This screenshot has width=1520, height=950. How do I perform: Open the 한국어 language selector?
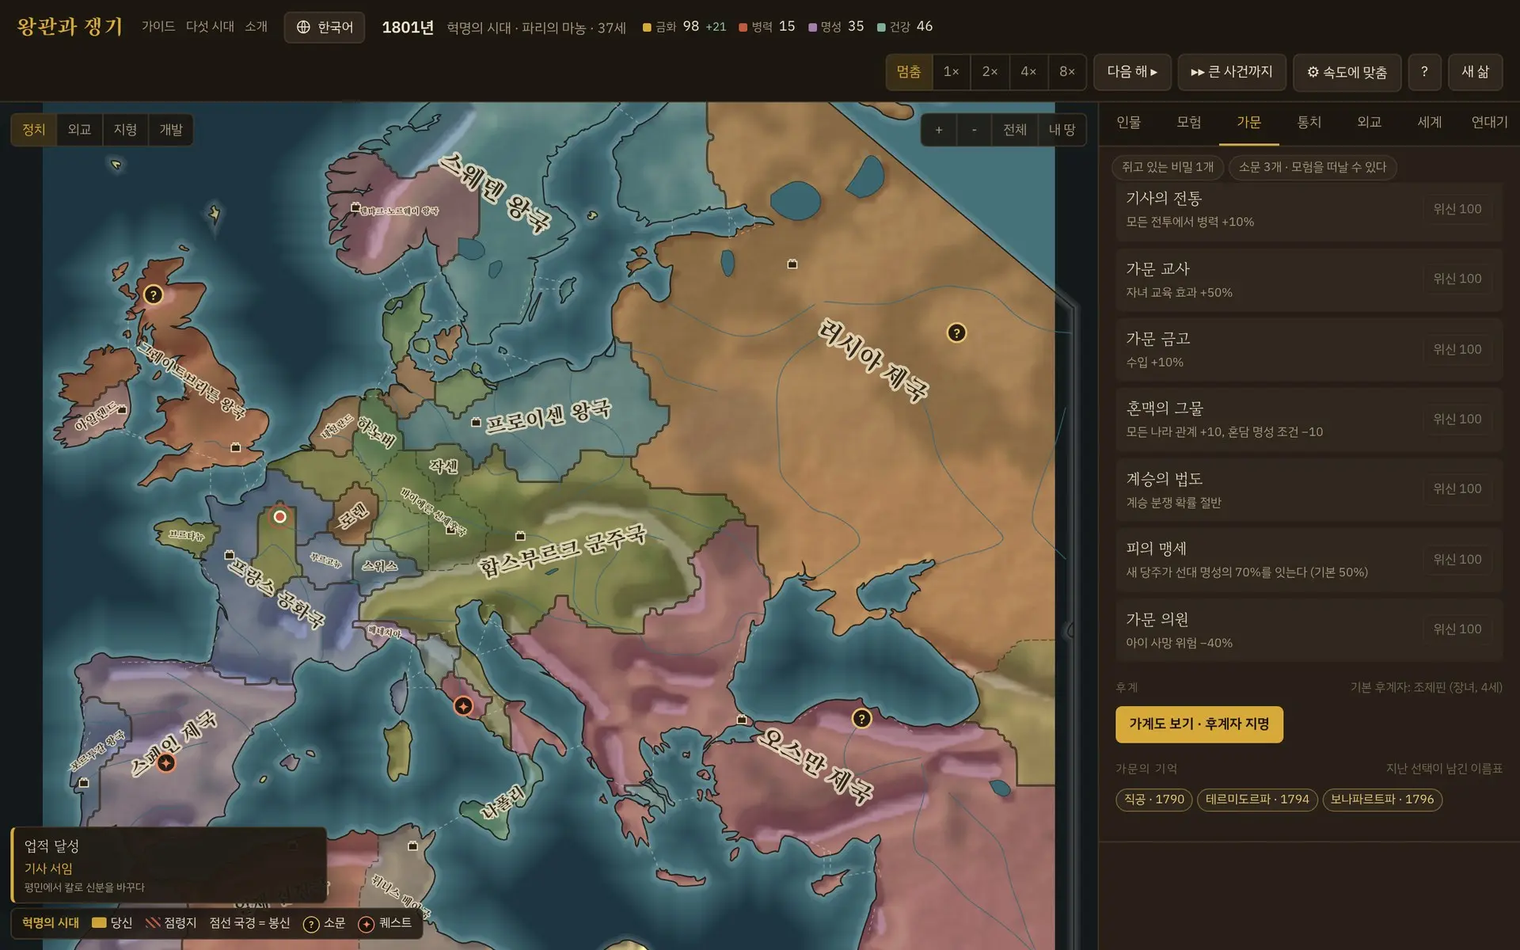coord(325,27)
